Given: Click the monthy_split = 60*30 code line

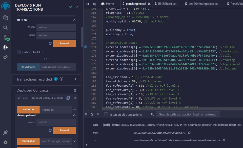Looking at the screenshot, I should [x=135, y=21].
